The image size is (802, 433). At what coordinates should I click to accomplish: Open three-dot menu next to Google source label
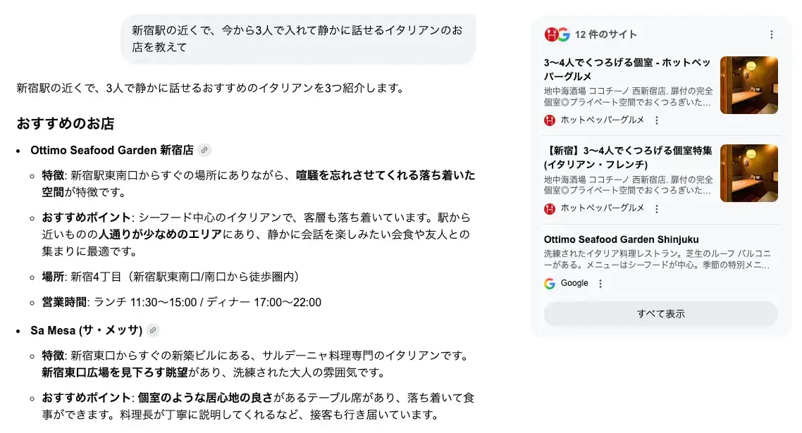[600, 284]
